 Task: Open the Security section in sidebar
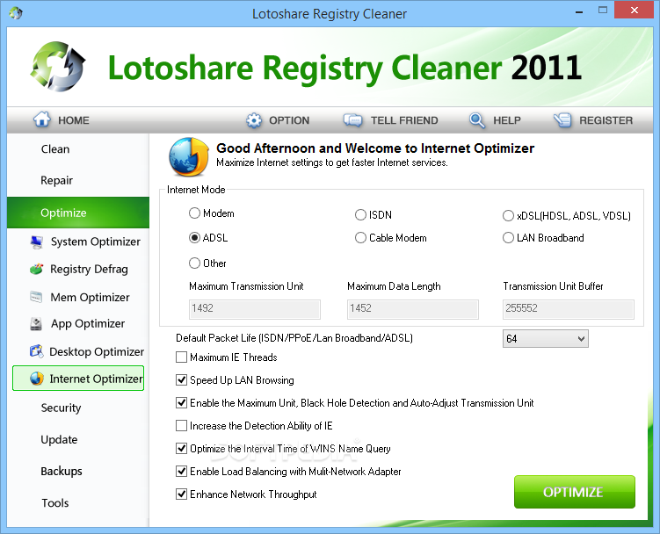61,408
